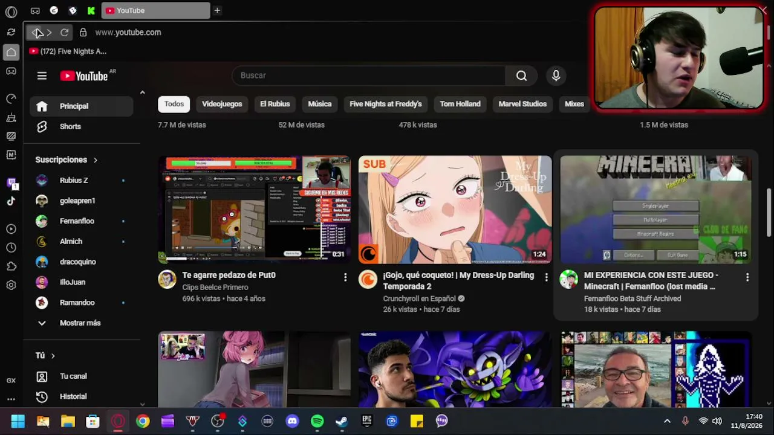Filter by the Videojuegos chip
This screenshot has height=435, width=774.
coord(222,104)
